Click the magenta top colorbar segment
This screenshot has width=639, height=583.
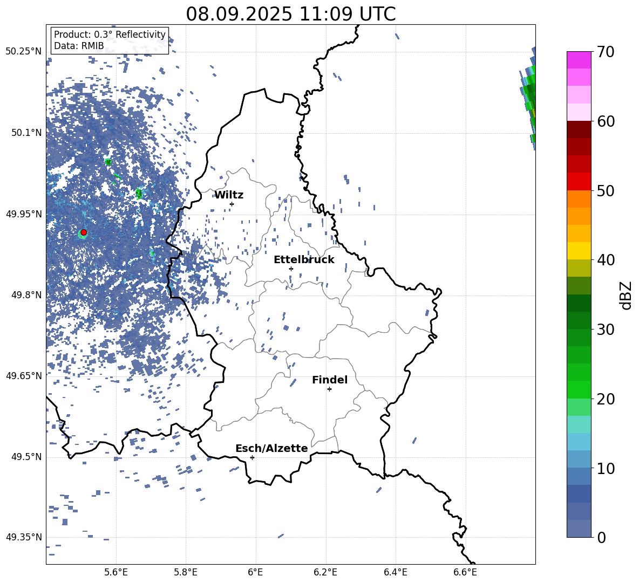[x=579, y=60]
